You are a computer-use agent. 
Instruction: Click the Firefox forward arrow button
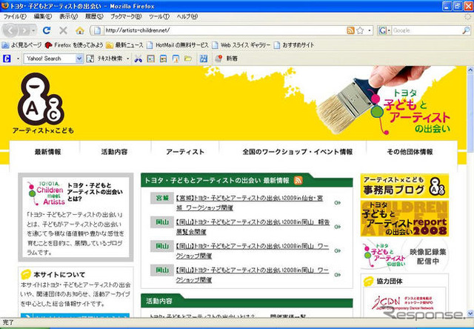click(x=24, y=30)
